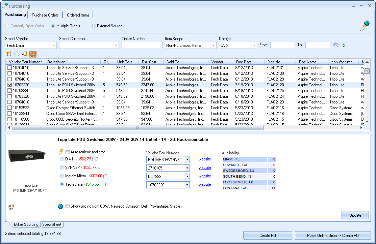Check the Cisco 888E Security Router row
Viewport: 376px width, 244px height.
click(x=9, y=119)
